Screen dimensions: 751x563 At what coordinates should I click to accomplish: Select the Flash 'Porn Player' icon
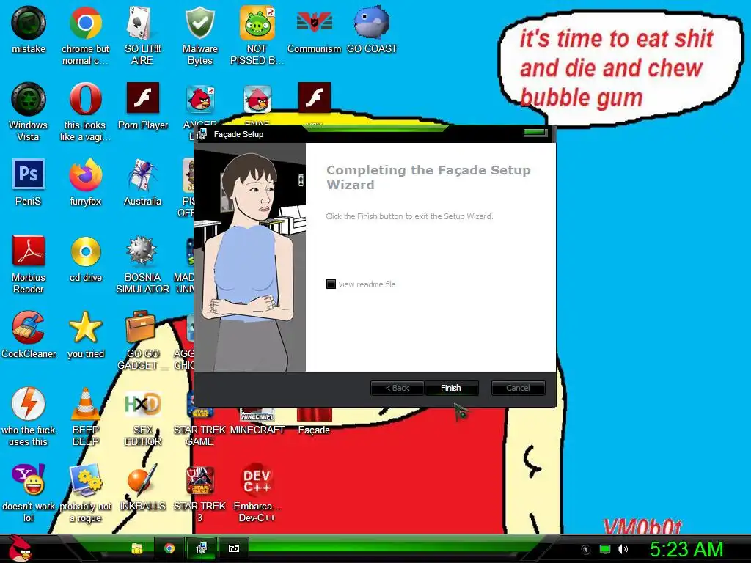143,106
